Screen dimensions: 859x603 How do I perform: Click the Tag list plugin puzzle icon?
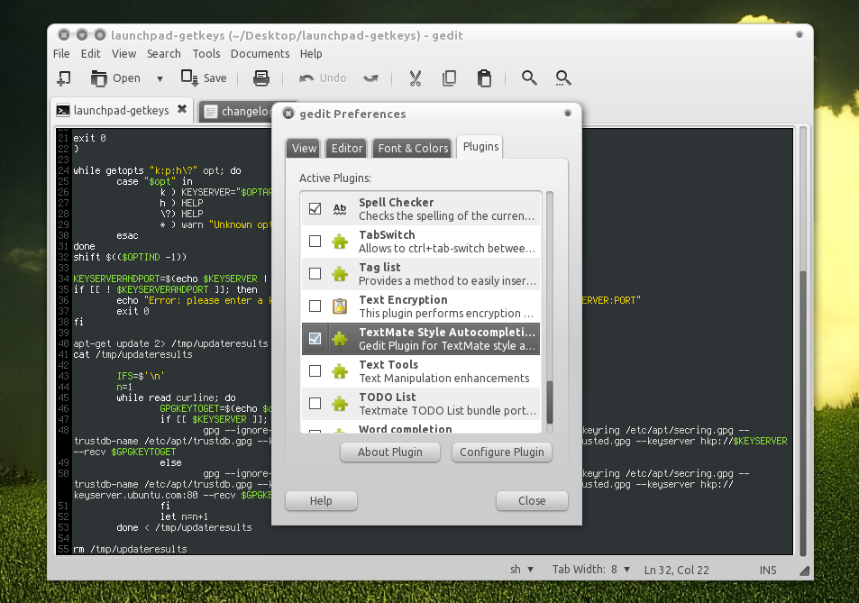(340, 273)
